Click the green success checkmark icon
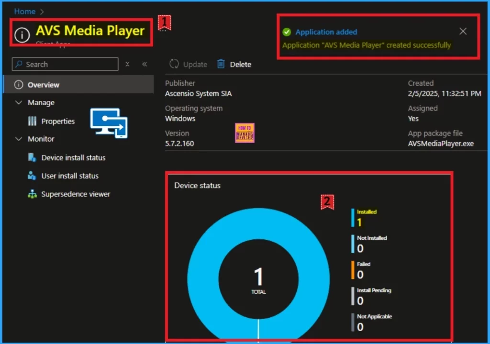Viewport: 490px width, 344px height. pyautogui.click(x=287, y=32)
